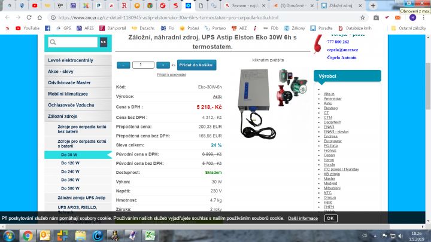Open the ABZ bookmark
This screenshot has height=242, width=431.
coord(239,28)
